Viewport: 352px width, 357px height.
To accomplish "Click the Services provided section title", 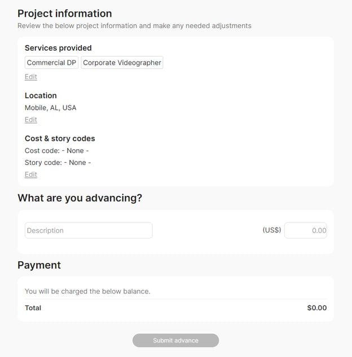I will click(x=58, y=48).
